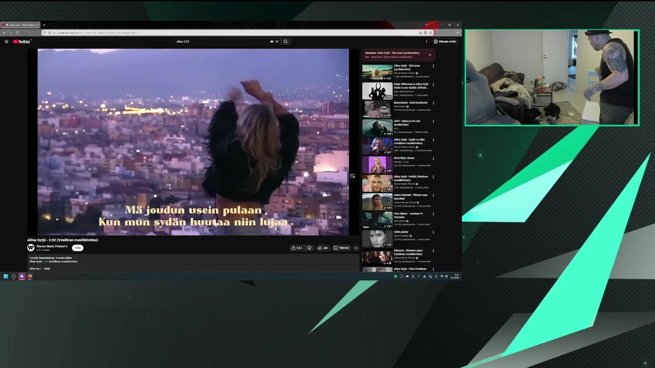Close the 'Alisa Syrjä - 2:02' browser tab
The width and height of the screenshot is (655, 368).
[37, 25]
